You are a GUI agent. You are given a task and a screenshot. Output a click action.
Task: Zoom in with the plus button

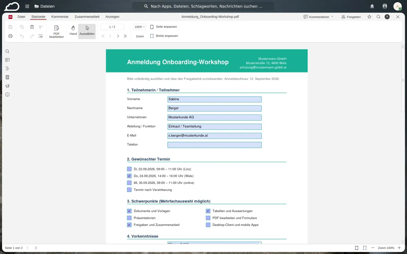(399, 248)
